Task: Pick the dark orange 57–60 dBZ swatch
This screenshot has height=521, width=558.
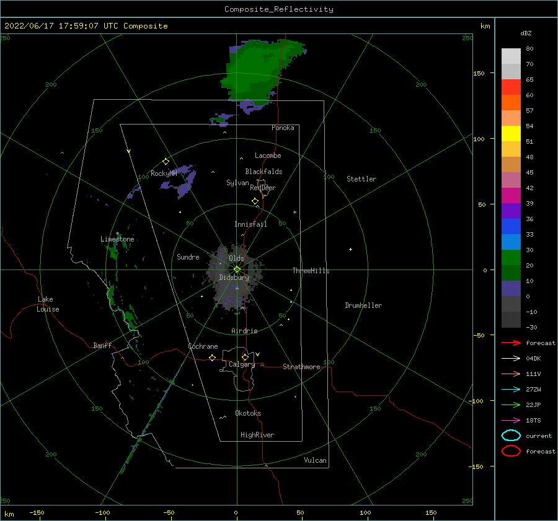Action: tap(511, 102)
